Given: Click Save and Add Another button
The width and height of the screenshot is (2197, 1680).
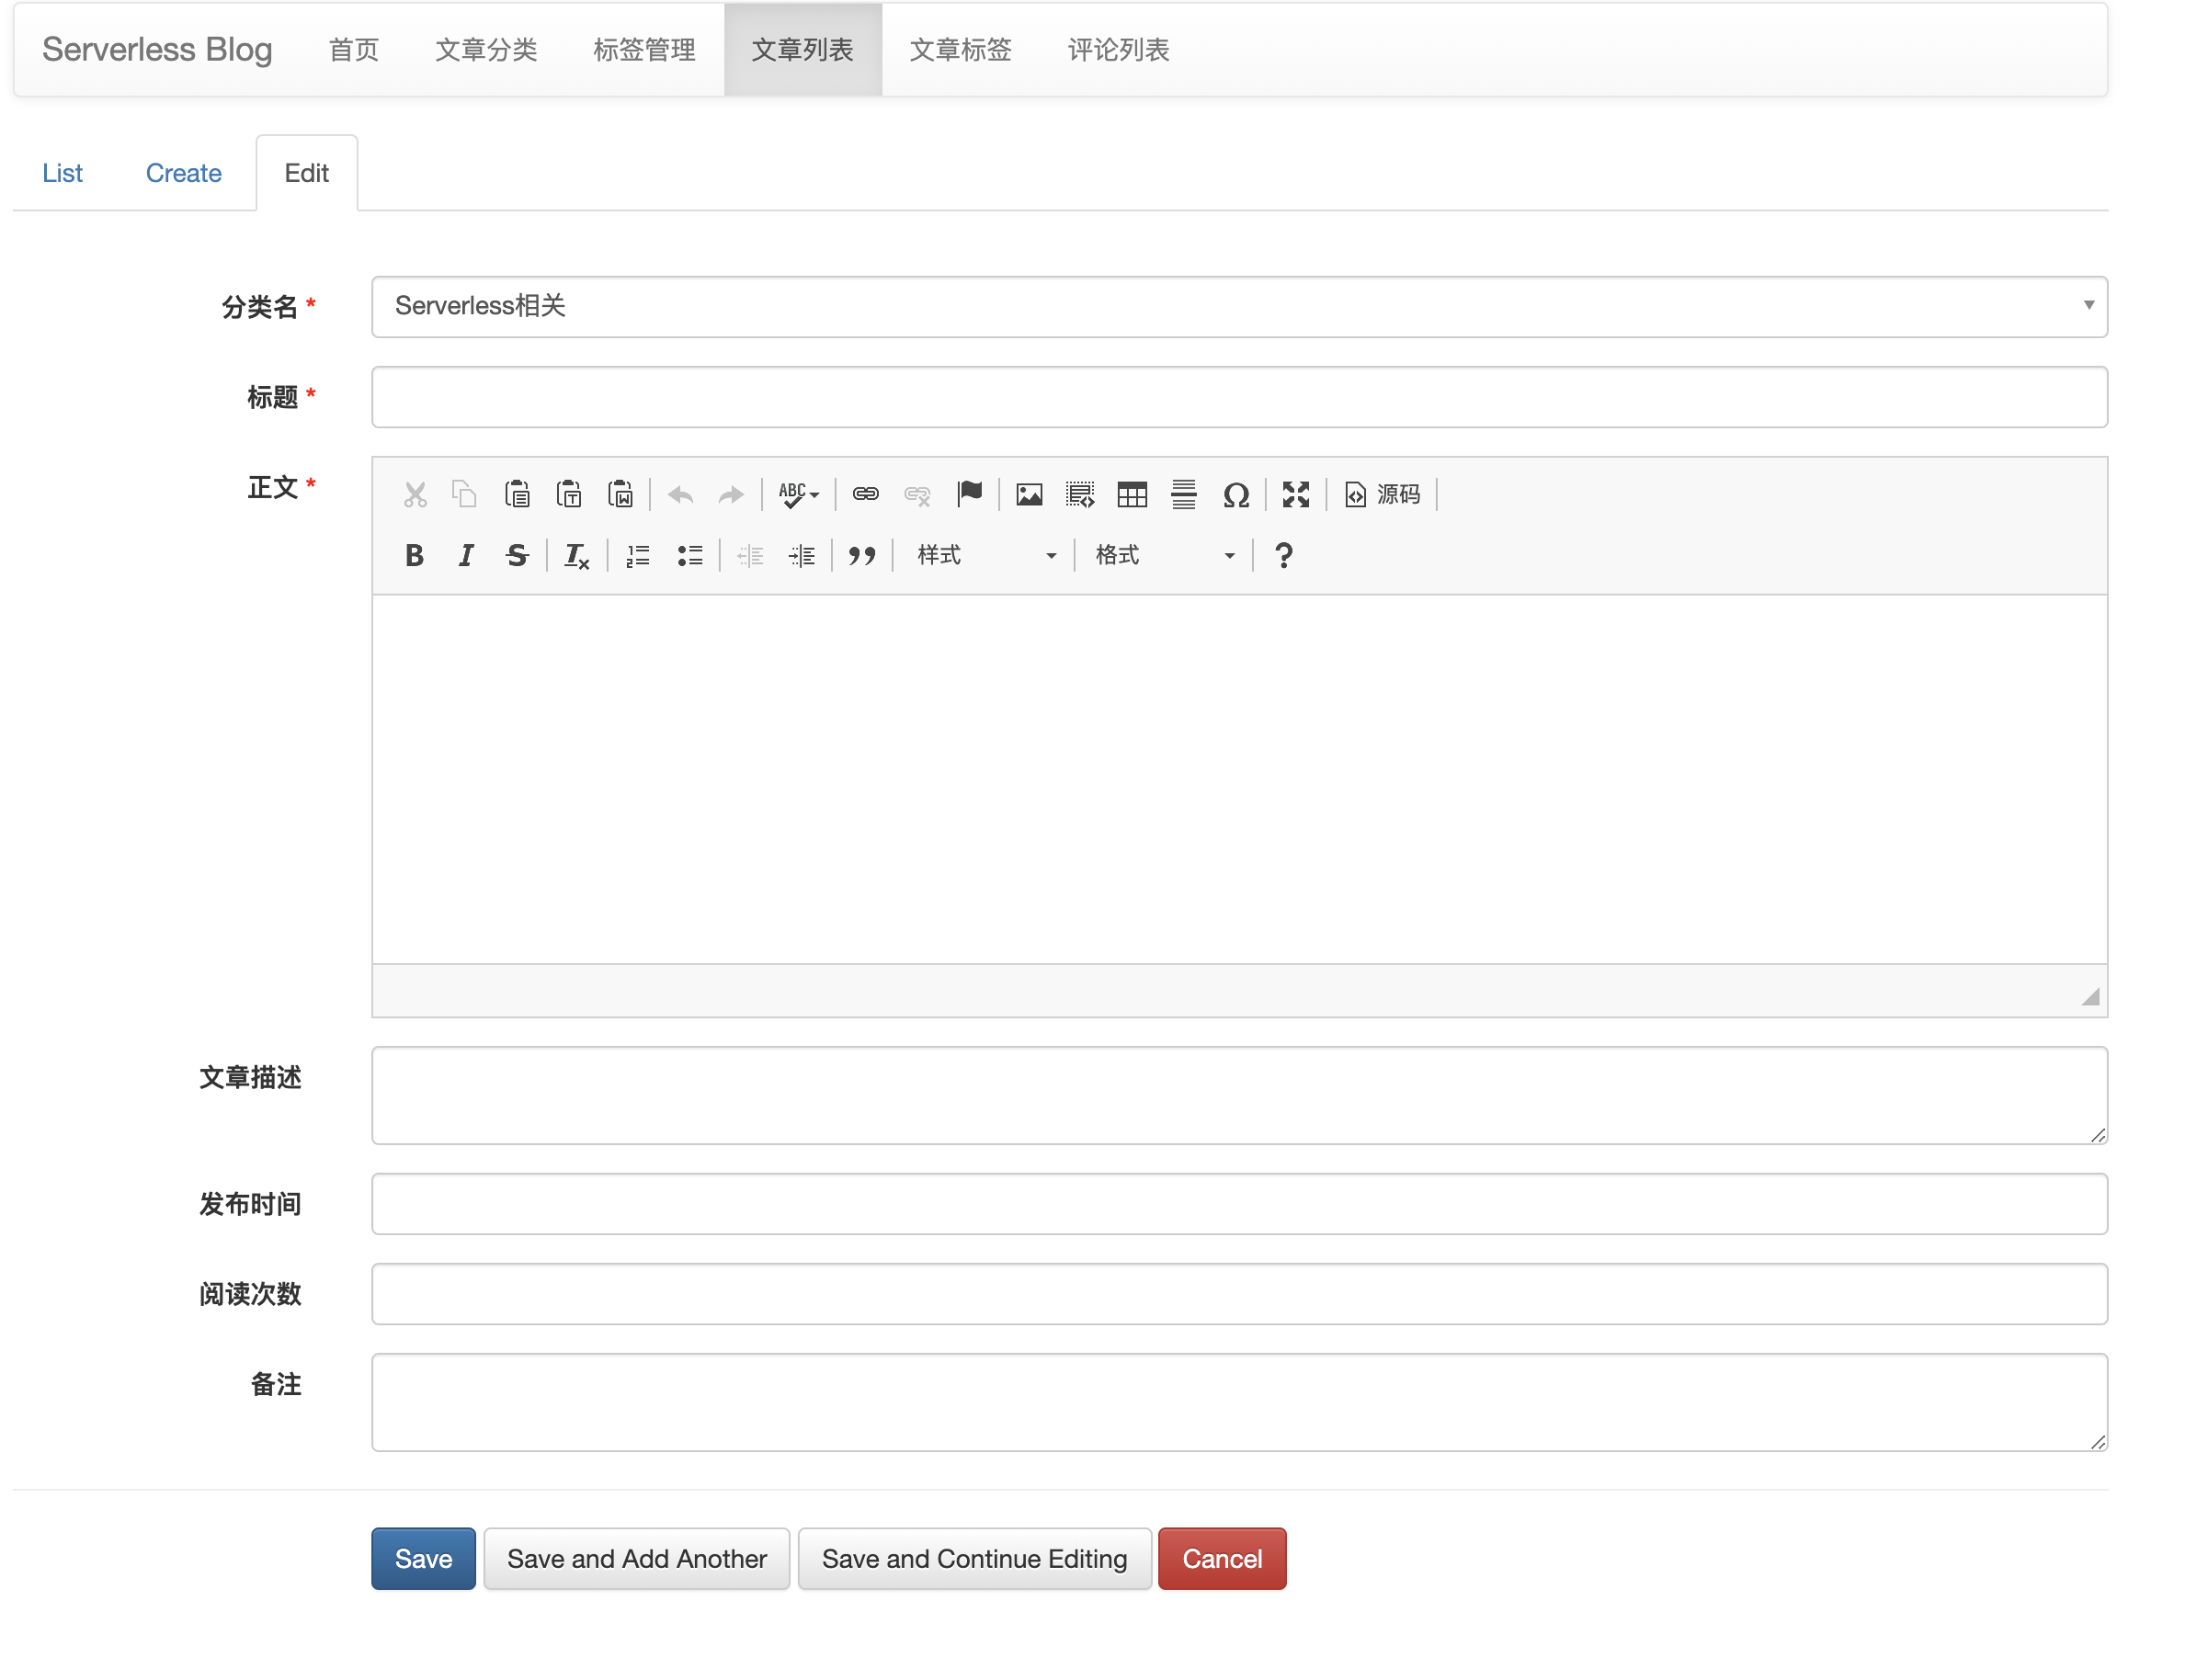Looking at the screenshot, I should tap(637, 1558).
